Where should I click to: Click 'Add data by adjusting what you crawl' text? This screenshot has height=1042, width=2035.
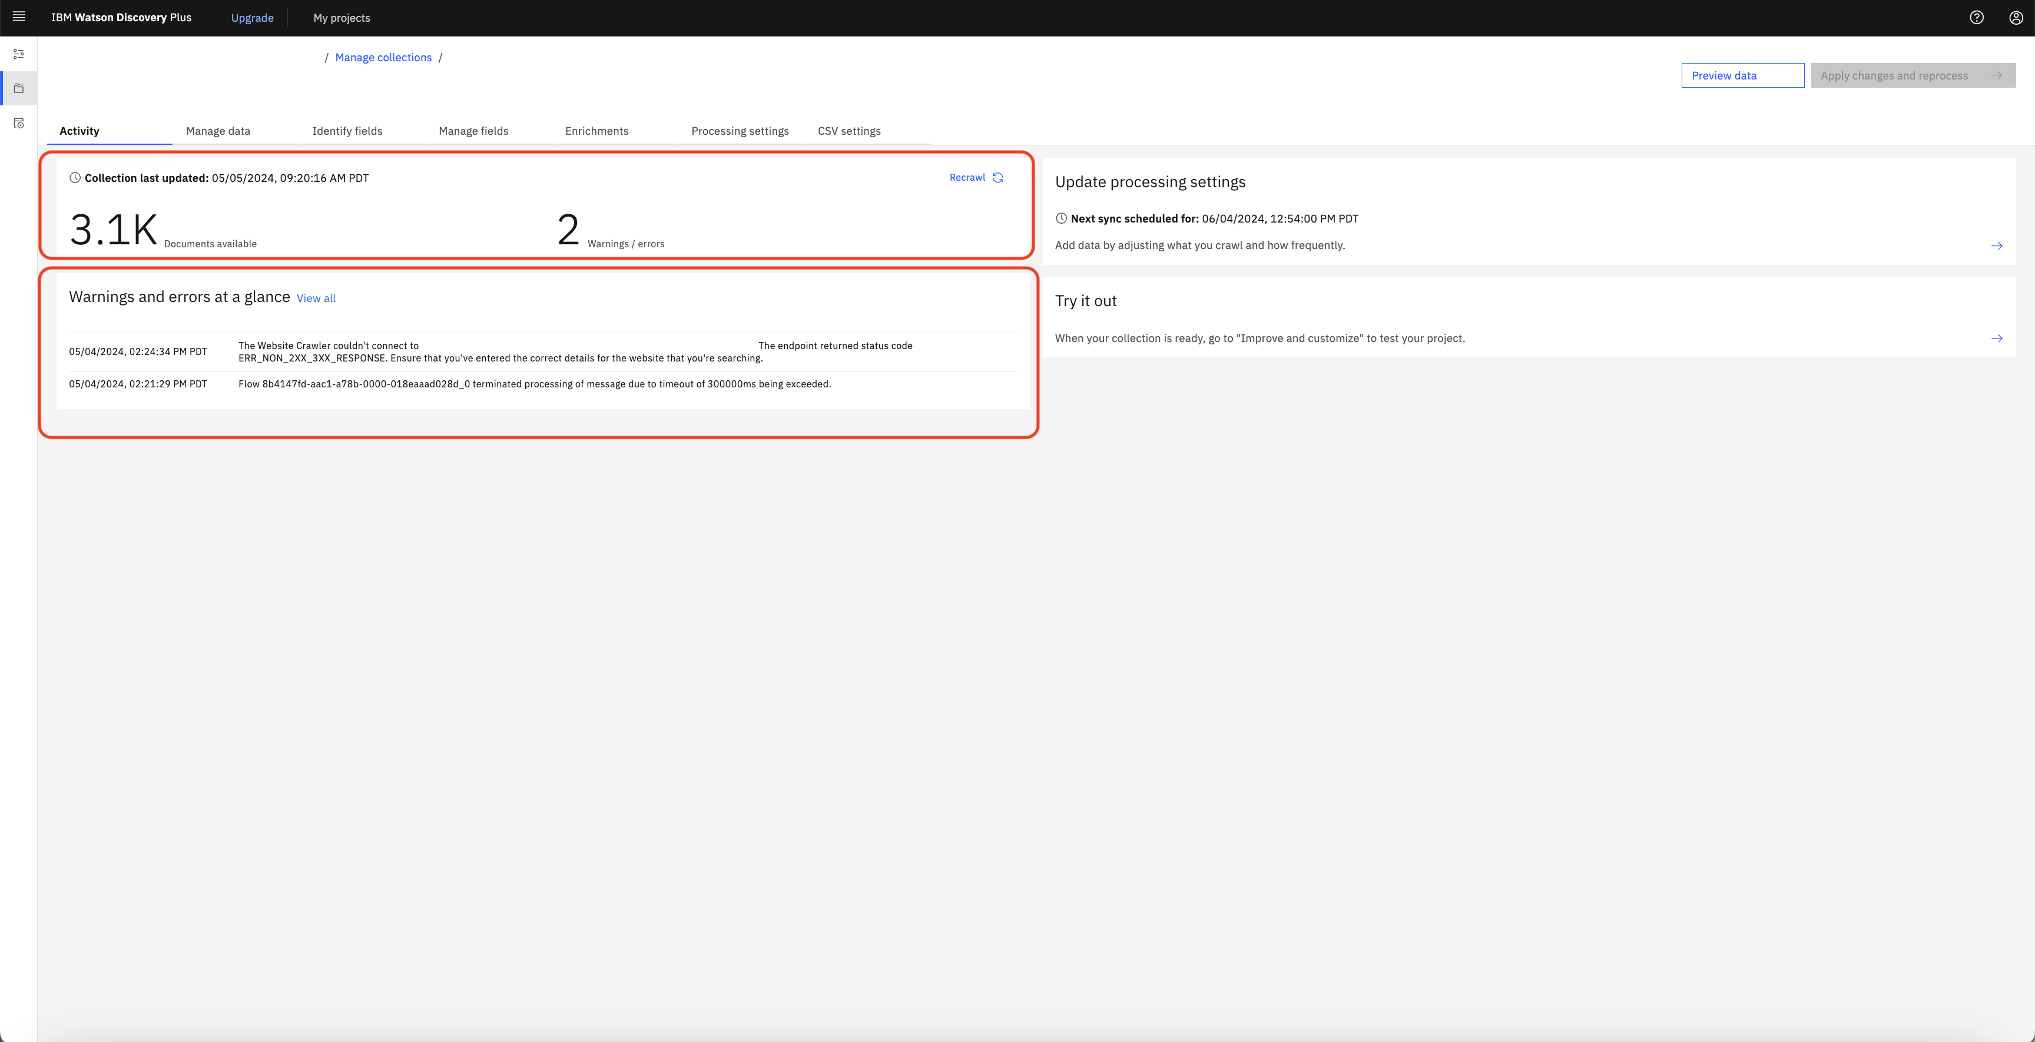pos(1200,245)
